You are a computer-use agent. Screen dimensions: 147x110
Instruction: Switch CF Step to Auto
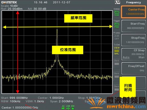coord(126,57)
